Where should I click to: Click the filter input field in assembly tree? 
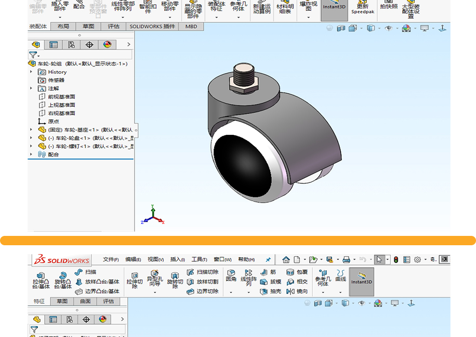click(x=81, y=55)
